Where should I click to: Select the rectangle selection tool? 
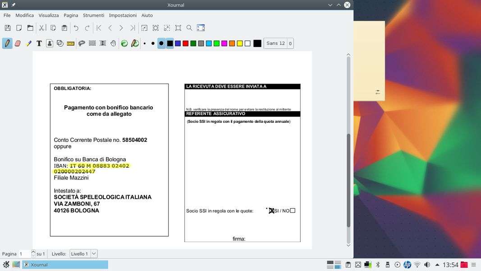click(92, 43)
